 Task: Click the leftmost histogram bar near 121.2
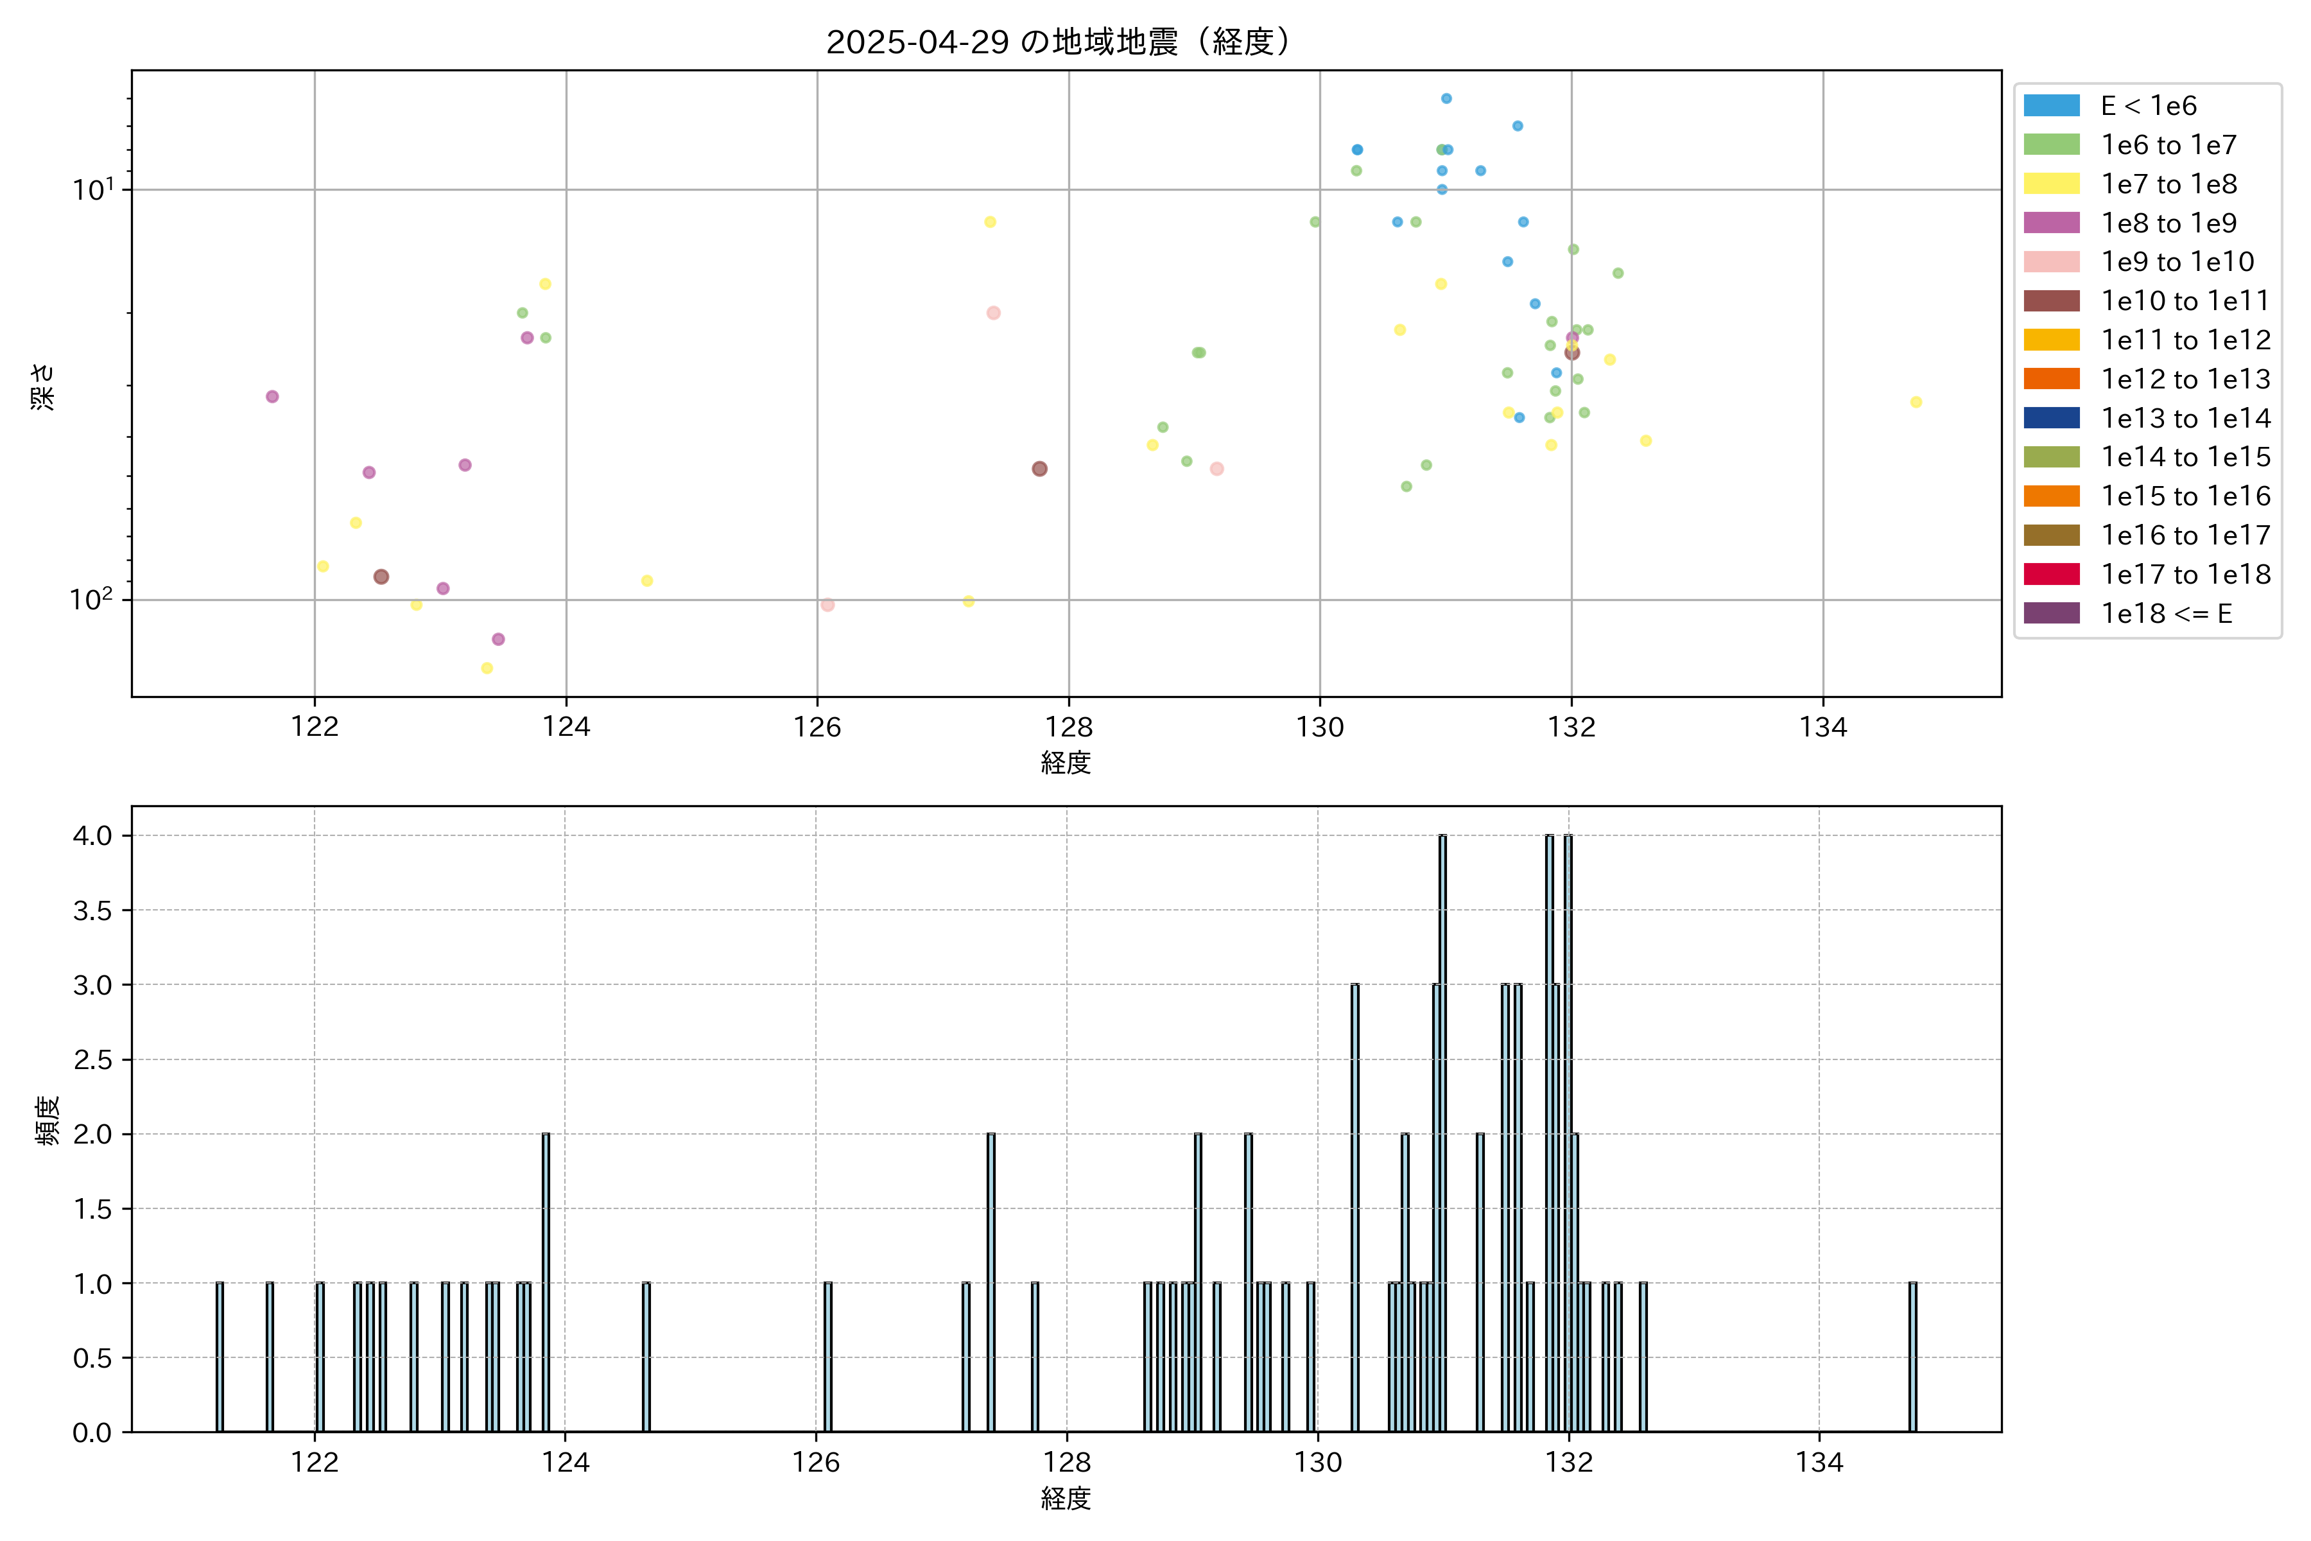[x=220, y=1356]
